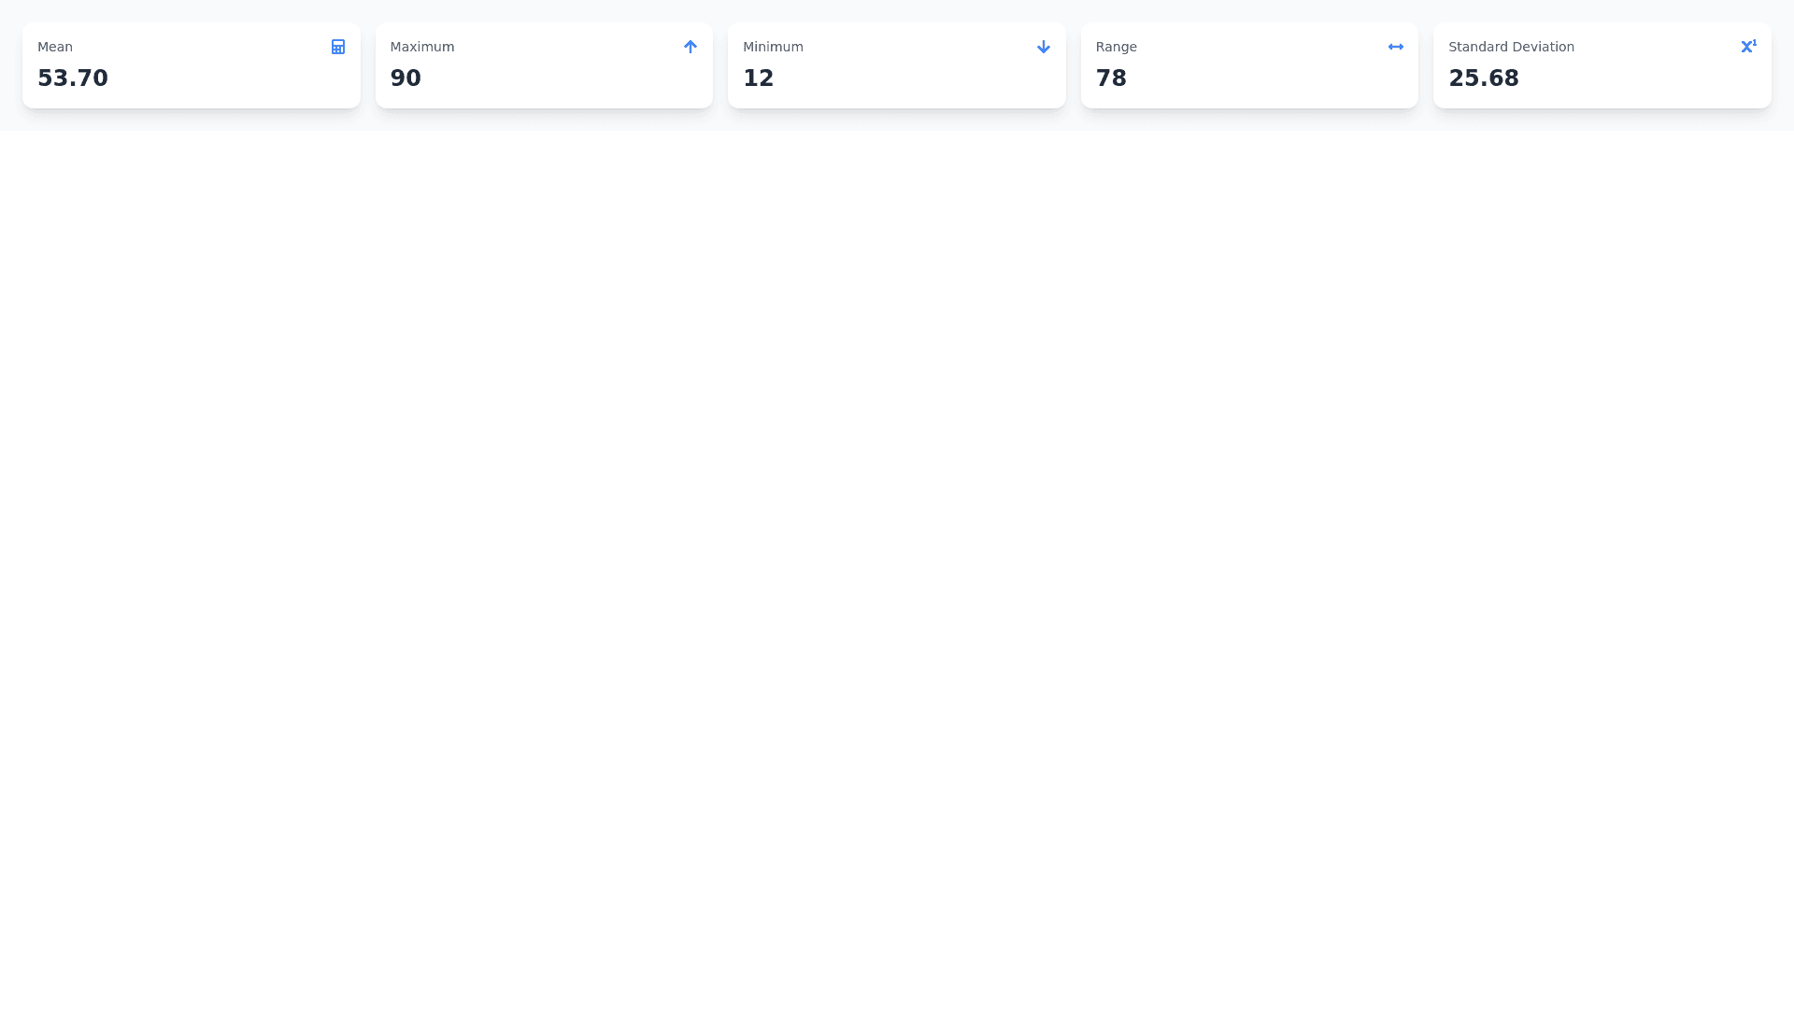Click the maximum value 90

tap(406, 78)
